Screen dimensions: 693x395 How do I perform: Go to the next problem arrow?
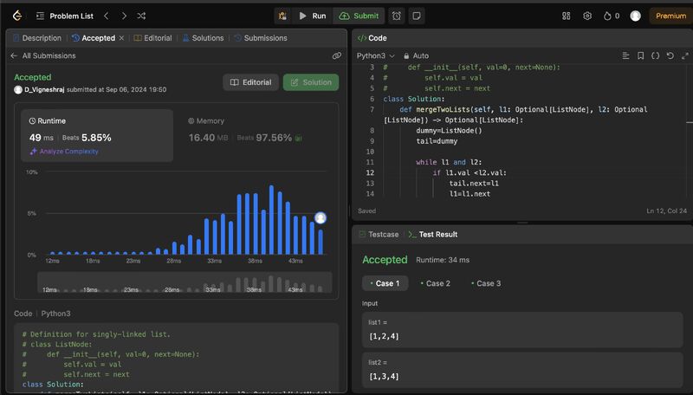click(x=124, y=16)
